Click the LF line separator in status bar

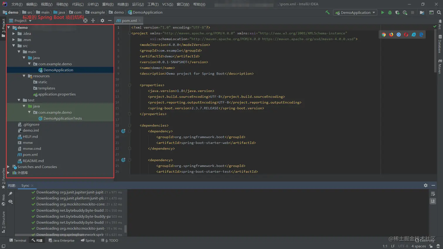(x=393, y=246)
